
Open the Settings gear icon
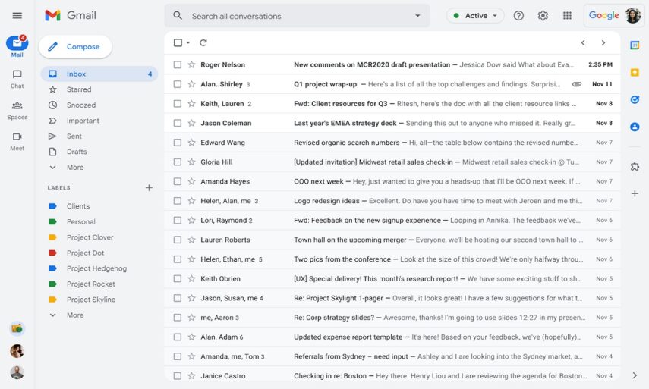(543, 15)
